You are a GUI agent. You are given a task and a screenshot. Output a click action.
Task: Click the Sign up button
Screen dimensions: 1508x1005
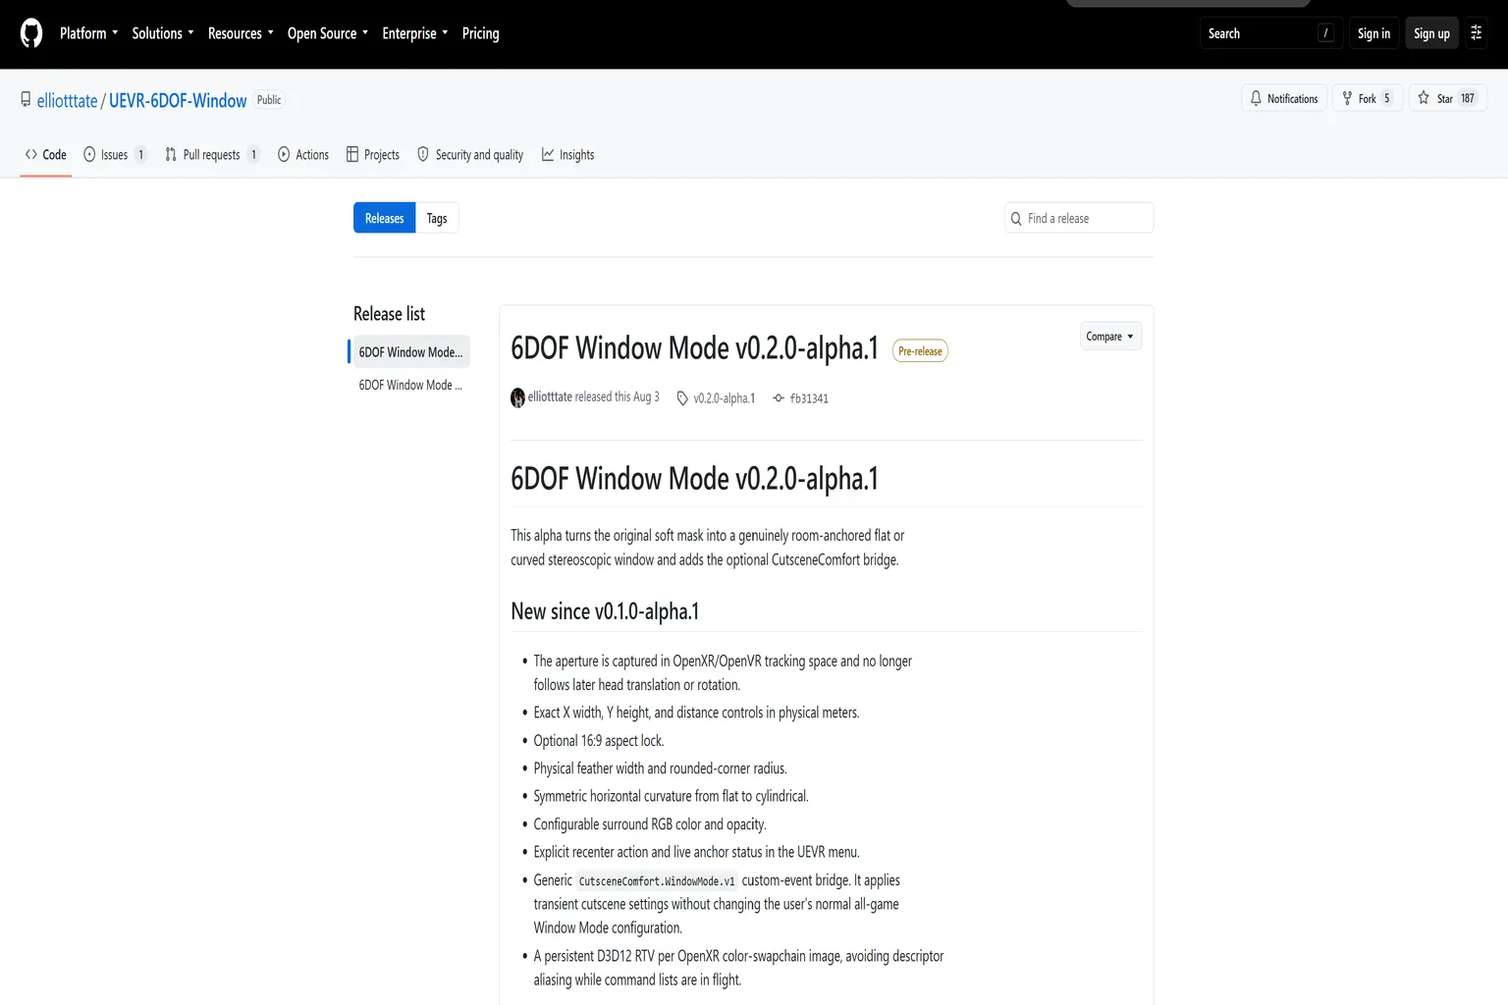1431,33
